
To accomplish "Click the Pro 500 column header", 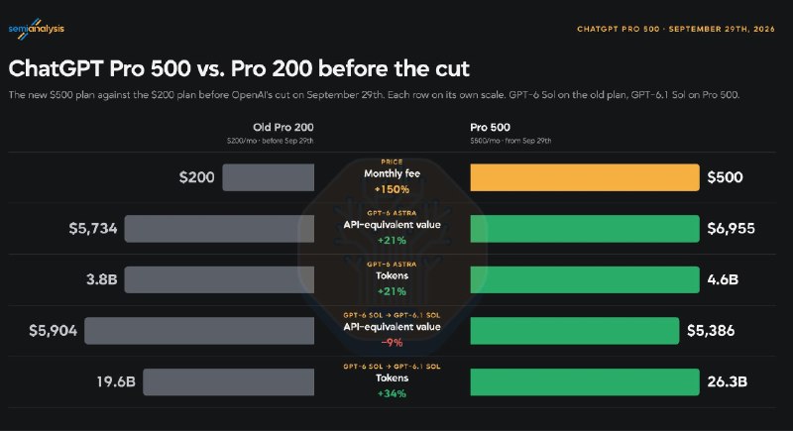I will 490,128.
